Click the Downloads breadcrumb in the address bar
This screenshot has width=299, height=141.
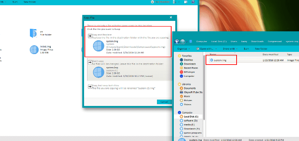click(257, 41)
